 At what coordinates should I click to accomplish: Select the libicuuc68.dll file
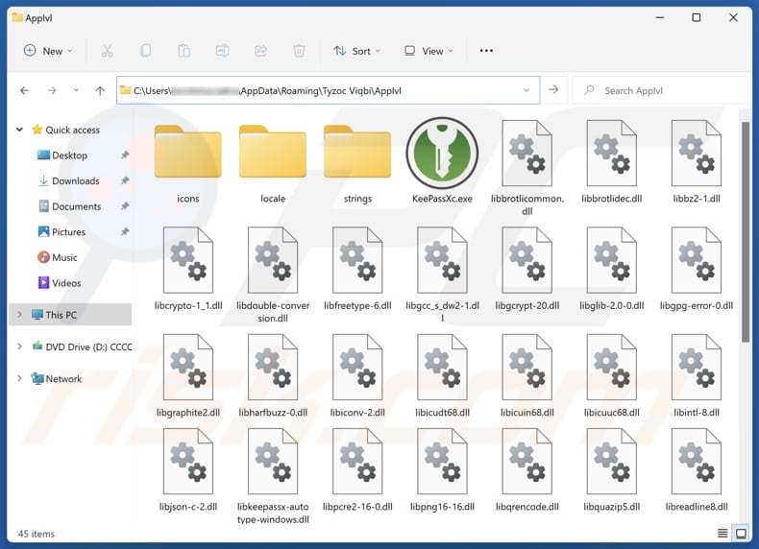pyautogui.click(x=612, y=375)
